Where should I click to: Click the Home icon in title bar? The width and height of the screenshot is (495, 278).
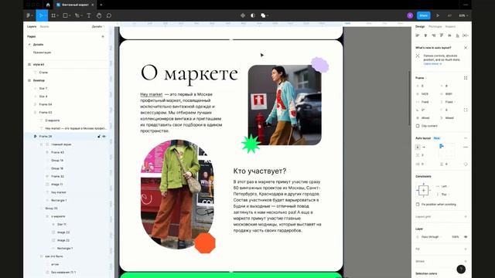(48, 5)
